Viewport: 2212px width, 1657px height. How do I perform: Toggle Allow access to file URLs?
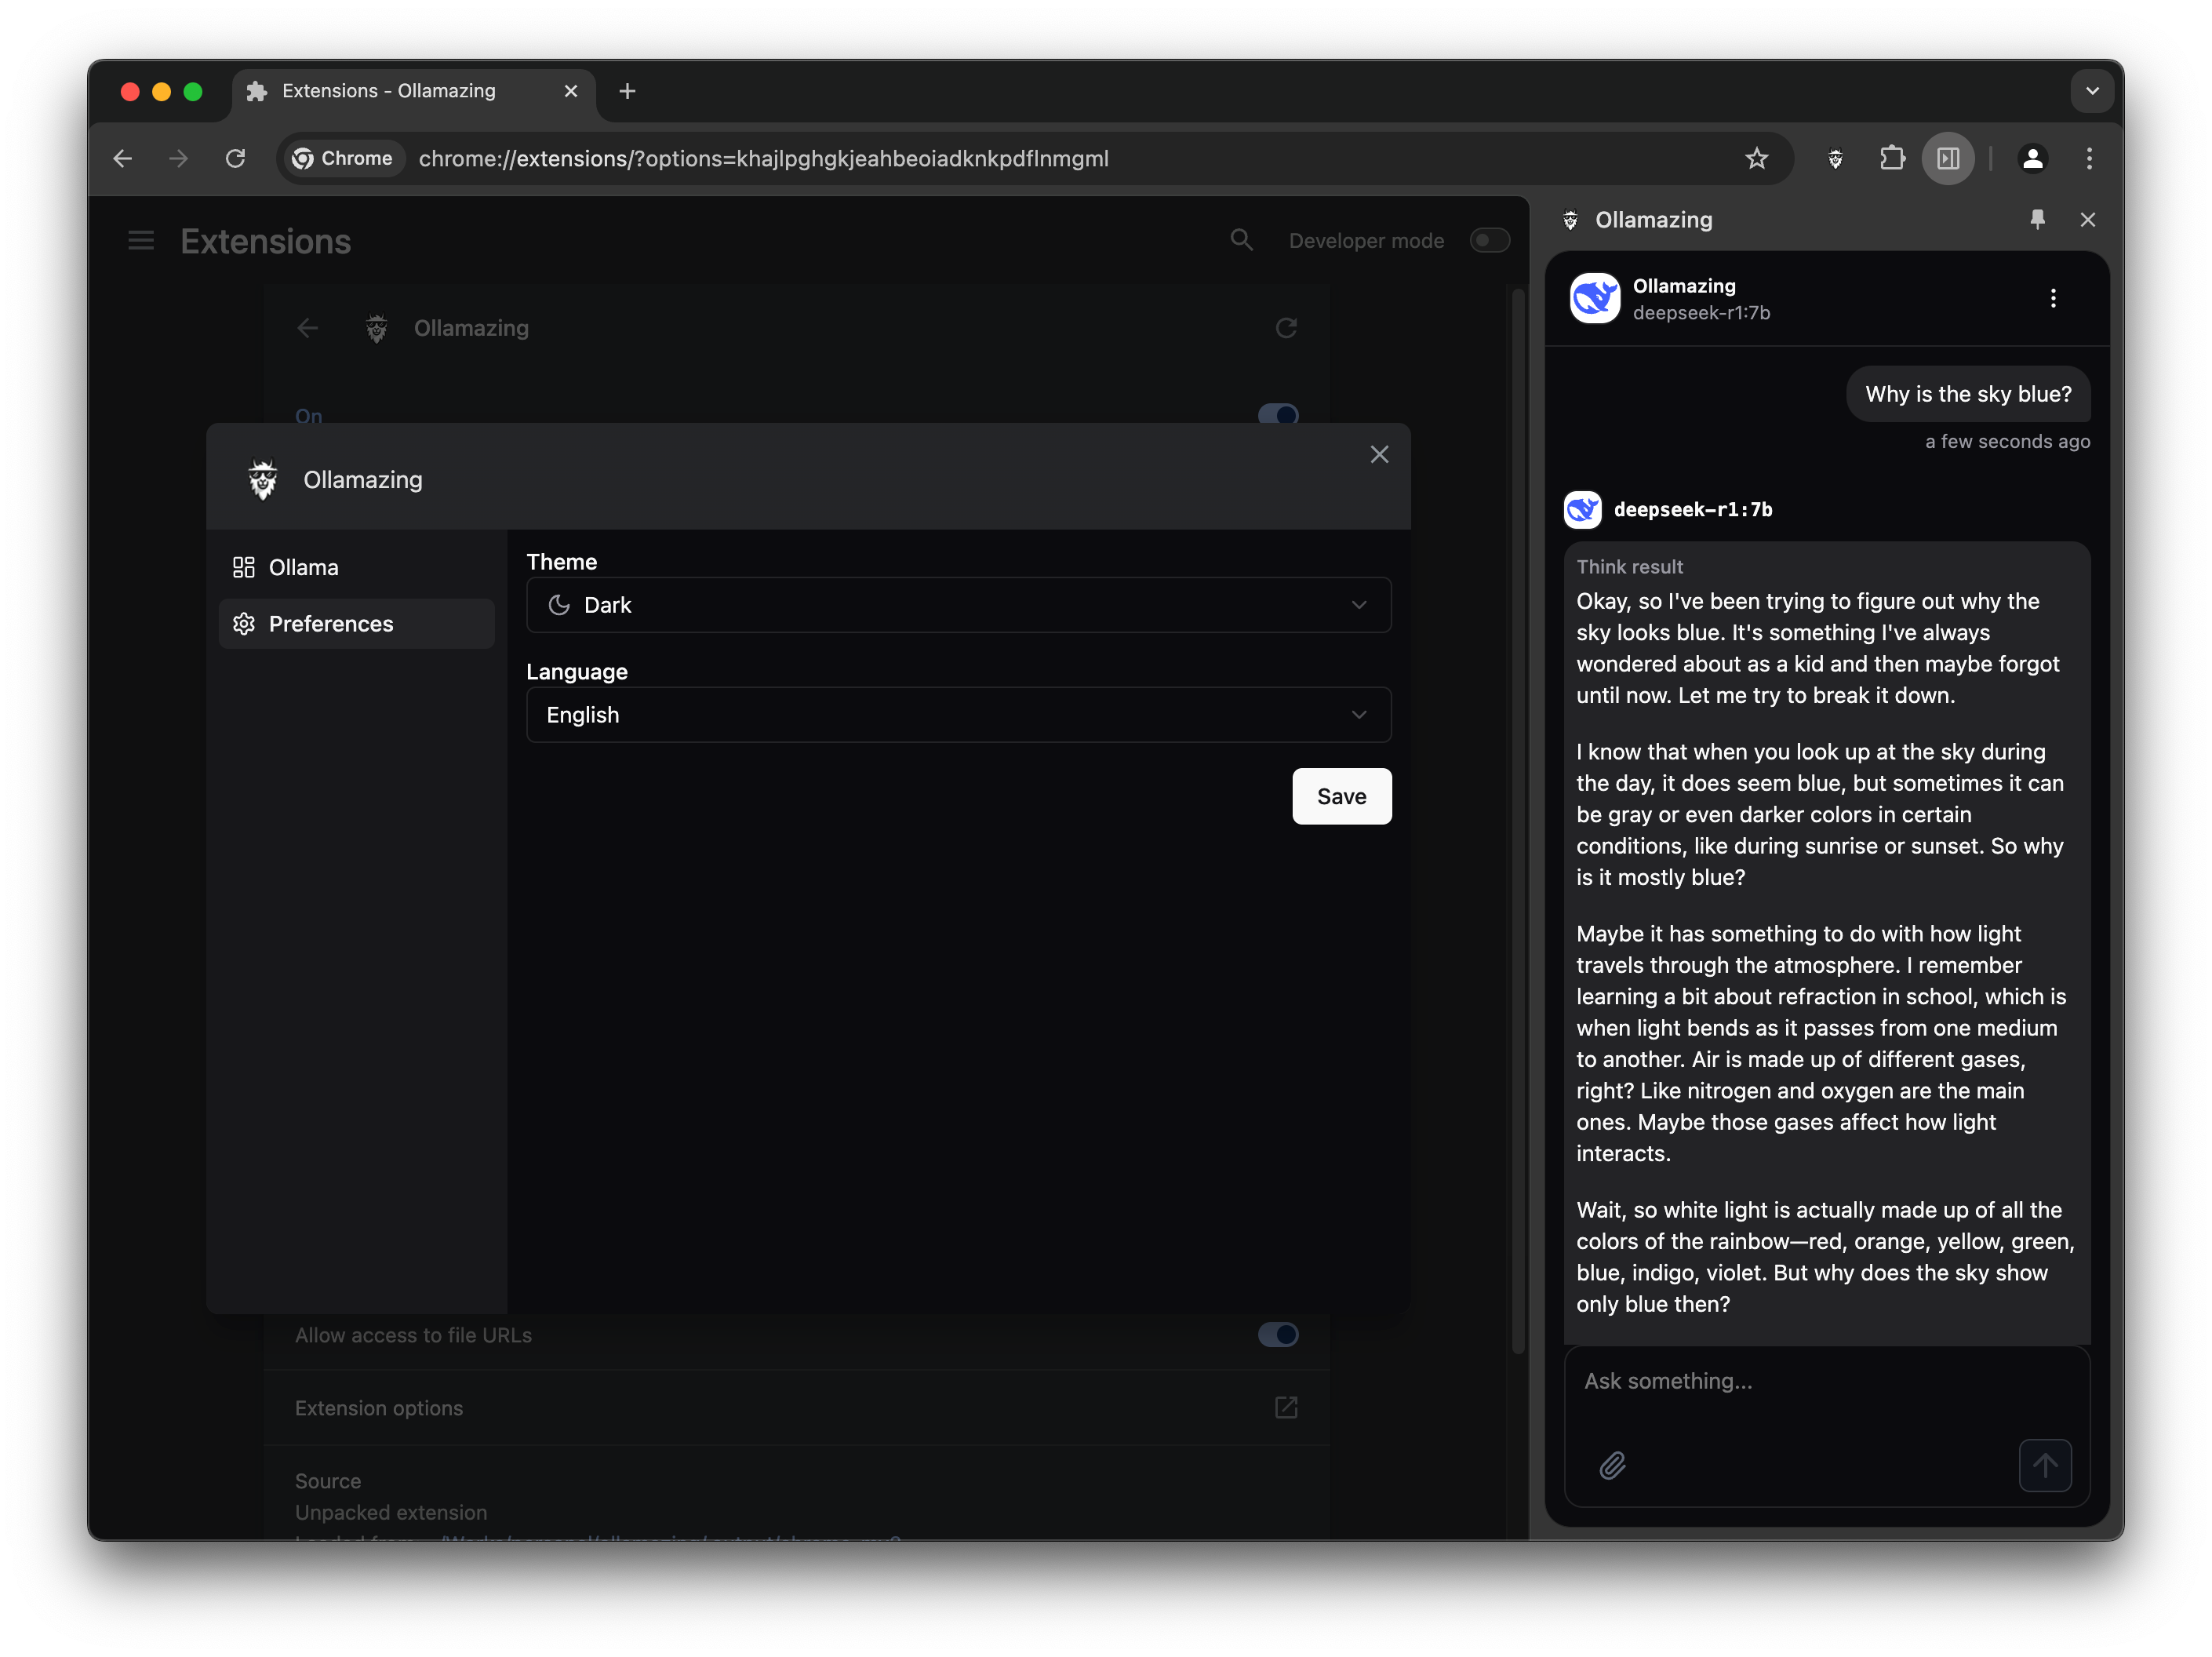click(1278, 1334)
